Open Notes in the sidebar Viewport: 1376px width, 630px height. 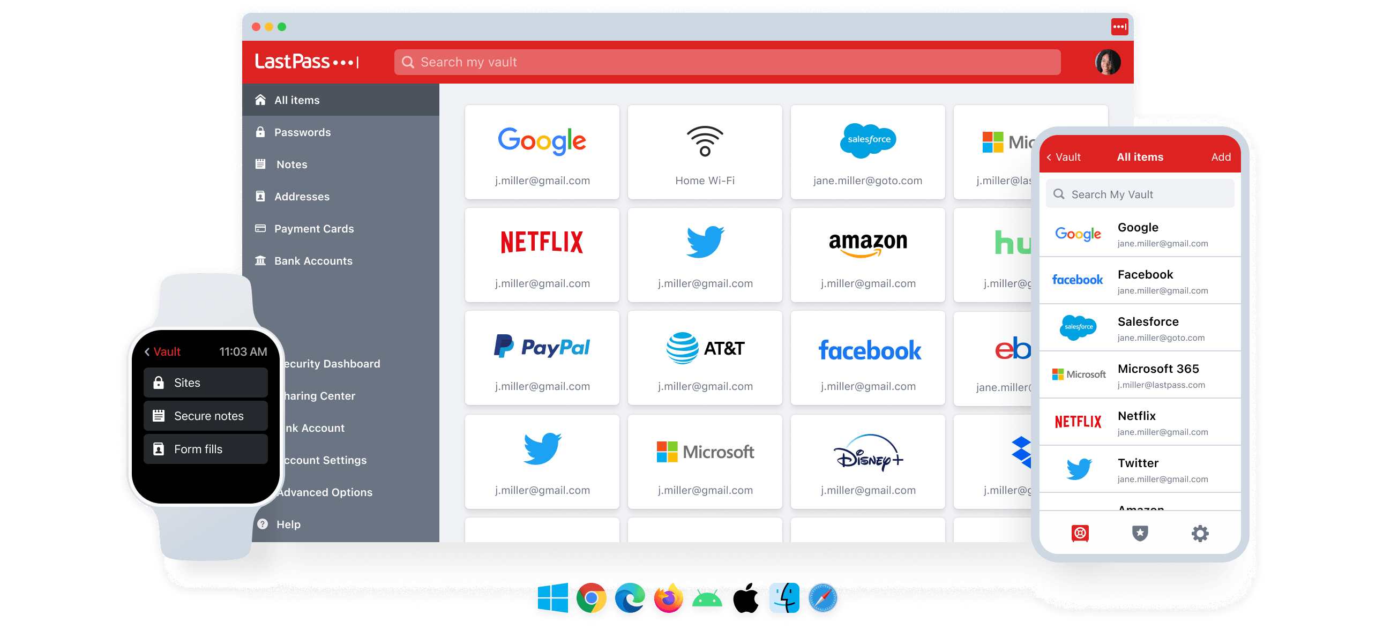[341, 164]
